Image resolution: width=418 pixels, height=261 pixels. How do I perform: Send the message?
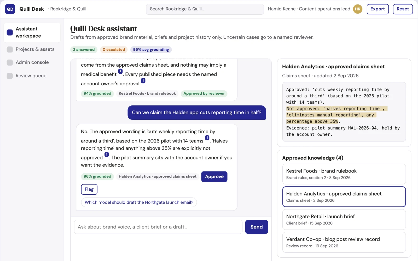click(257, 227)
